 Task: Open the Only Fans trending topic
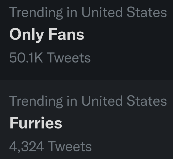[47, 35]
